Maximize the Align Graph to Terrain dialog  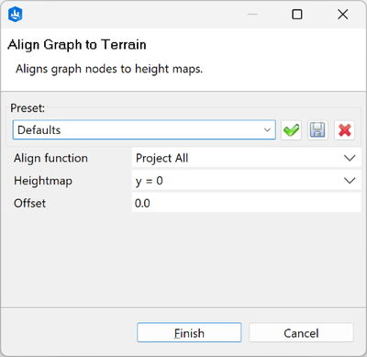[297, 14]
